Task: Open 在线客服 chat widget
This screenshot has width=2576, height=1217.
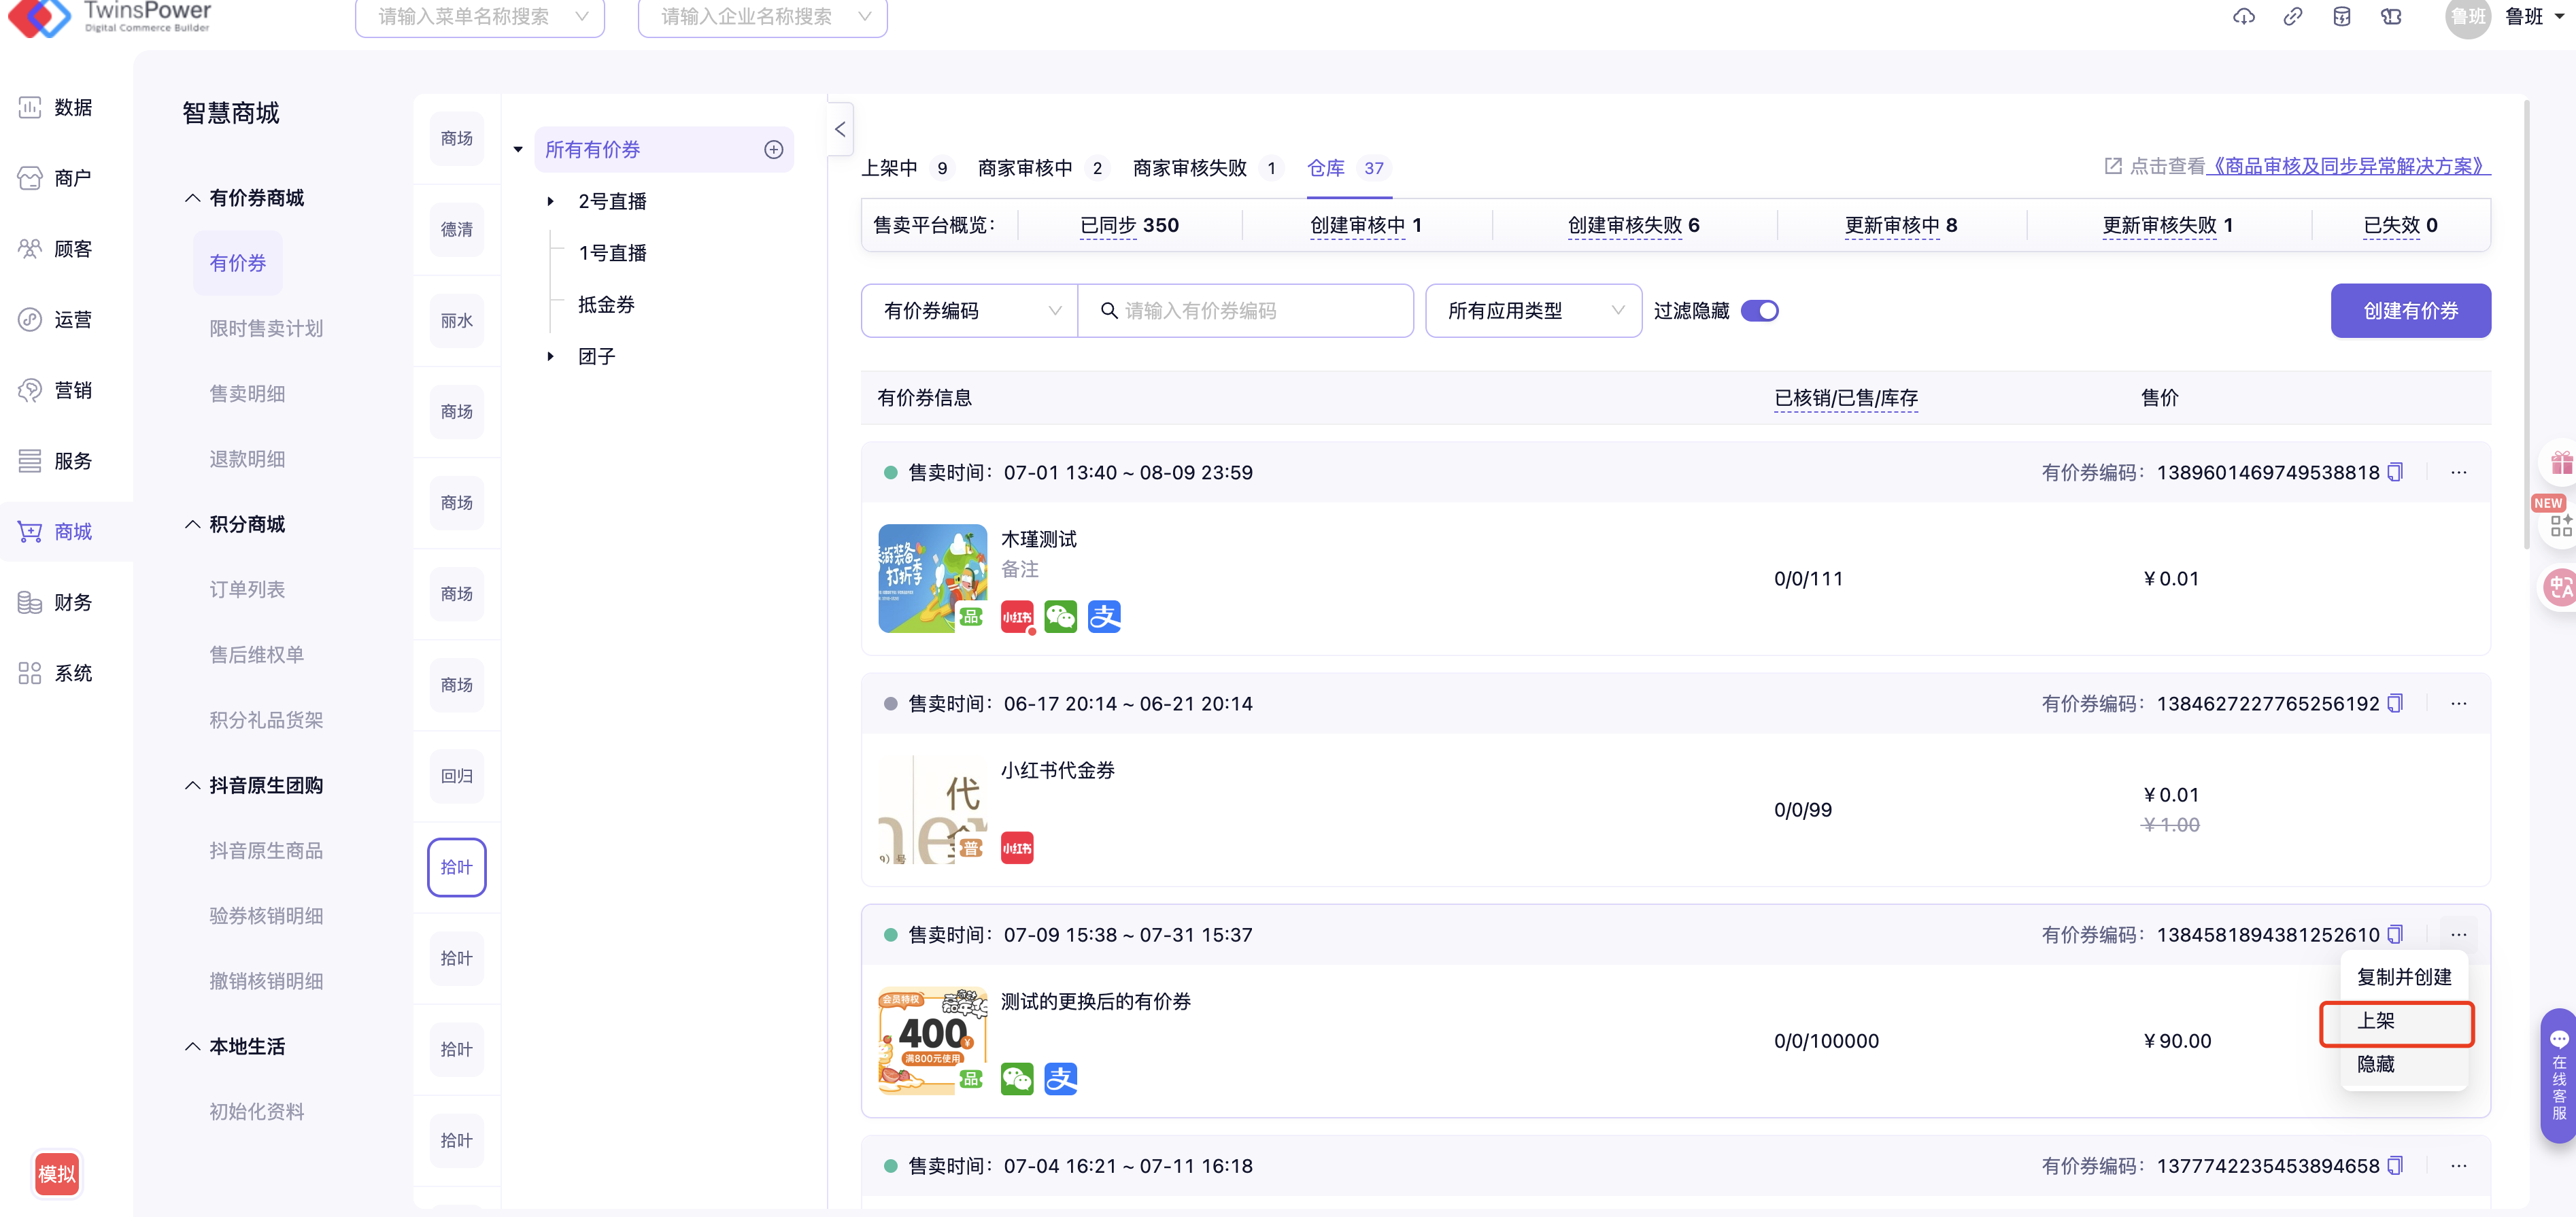Action: coord(2558,1075)
